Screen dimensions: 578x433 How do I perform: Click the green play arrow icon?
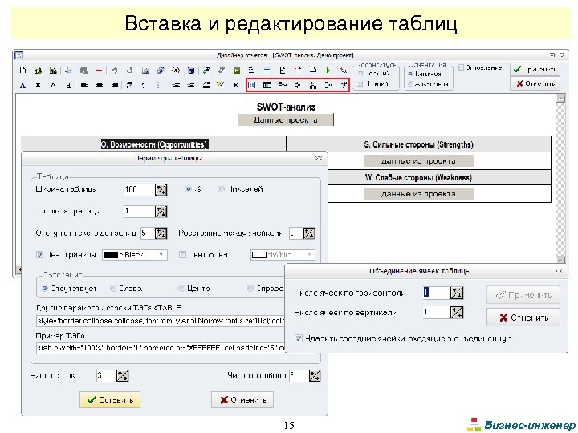pyautogui.click(x=328, y=70)
